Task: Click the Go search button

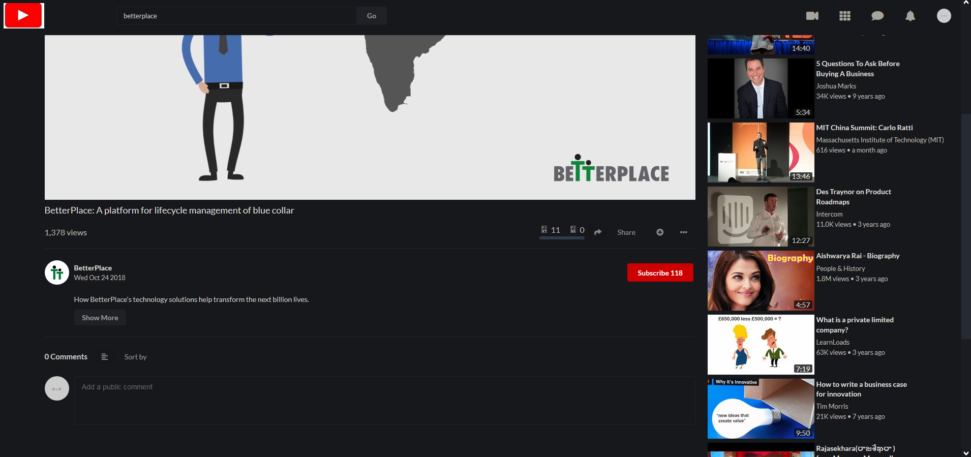Action: [x=372, y=16]
